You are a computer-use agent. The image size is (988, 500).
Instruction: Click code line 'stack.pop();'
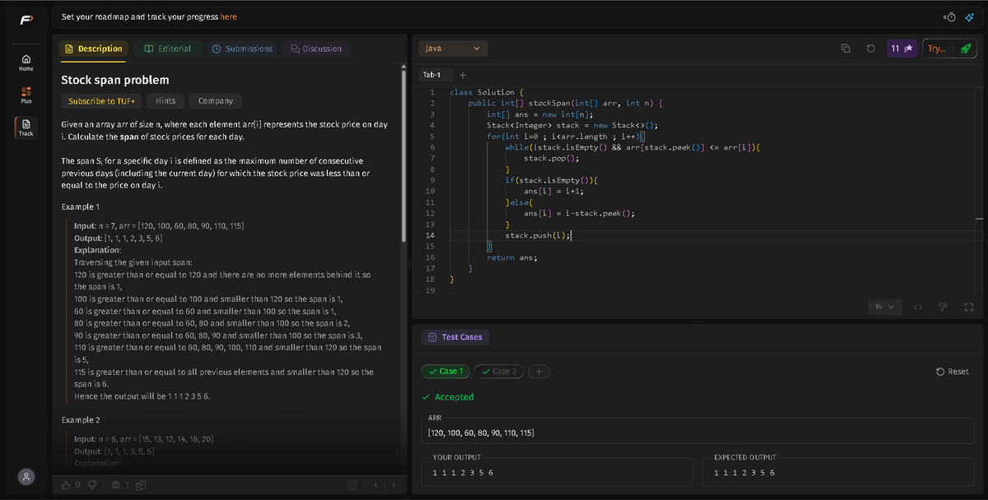[x=552, y=158]
